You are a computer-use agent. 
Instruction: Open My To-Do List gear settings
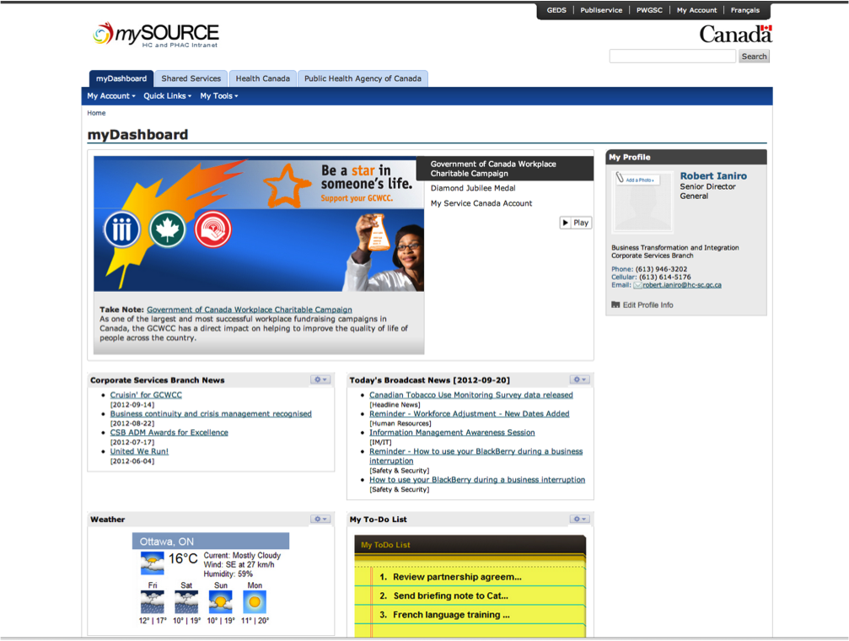(x=579, y=519)
